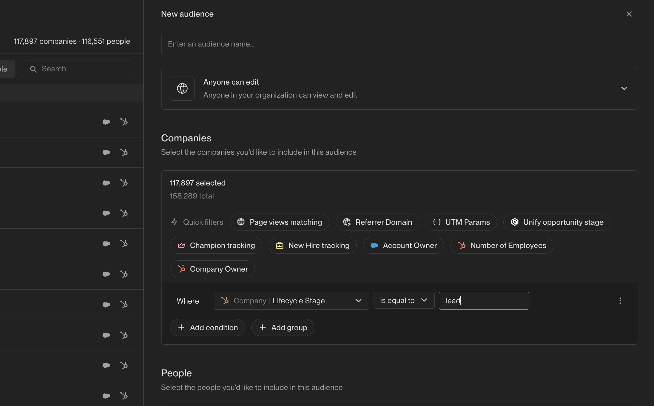Click the lightning icon next to Quick filters
The width and height of the screenshot is (654, 406).
(x=175, y=222)
